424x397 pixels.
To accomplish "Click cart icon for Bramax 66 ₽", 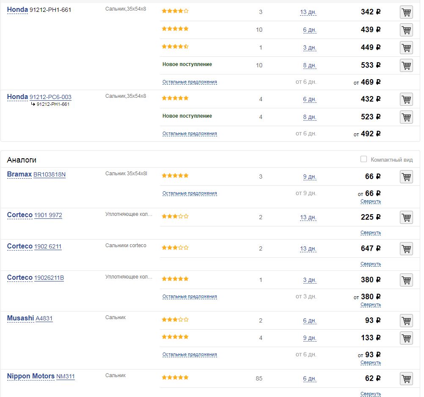I will pos(406,177).
